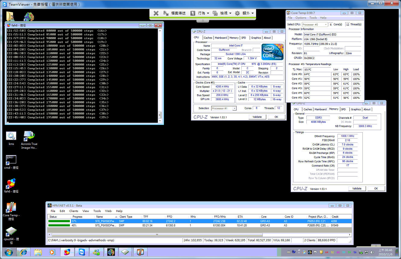Launch Internet Explorer from the taskbar

tap(23, 252)
